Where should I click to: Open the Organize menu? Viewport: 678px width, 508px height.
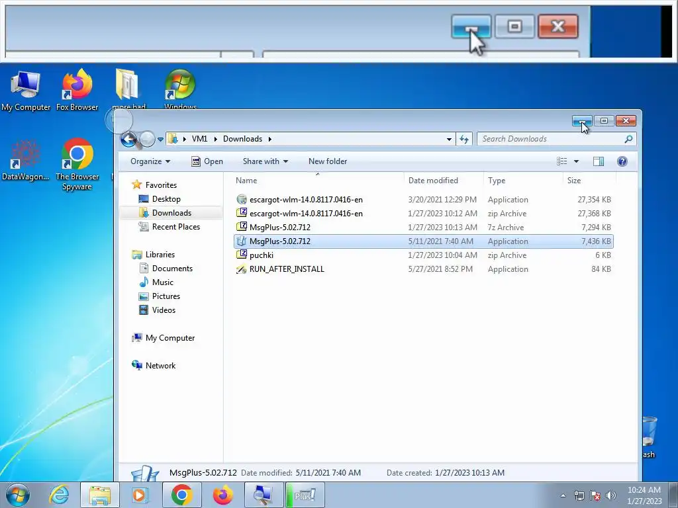tap(150, 161)
